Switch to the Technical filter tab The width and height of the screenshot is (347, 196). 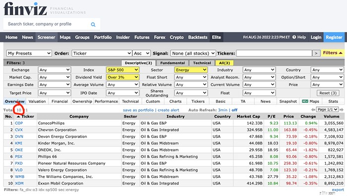202,63
